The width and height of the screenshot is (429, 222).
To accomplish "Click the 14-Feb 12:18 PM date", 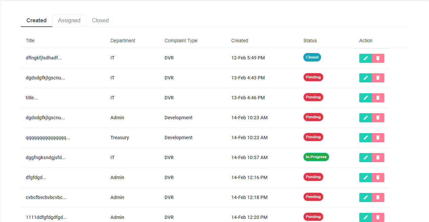I will click(x=250, y=197).
